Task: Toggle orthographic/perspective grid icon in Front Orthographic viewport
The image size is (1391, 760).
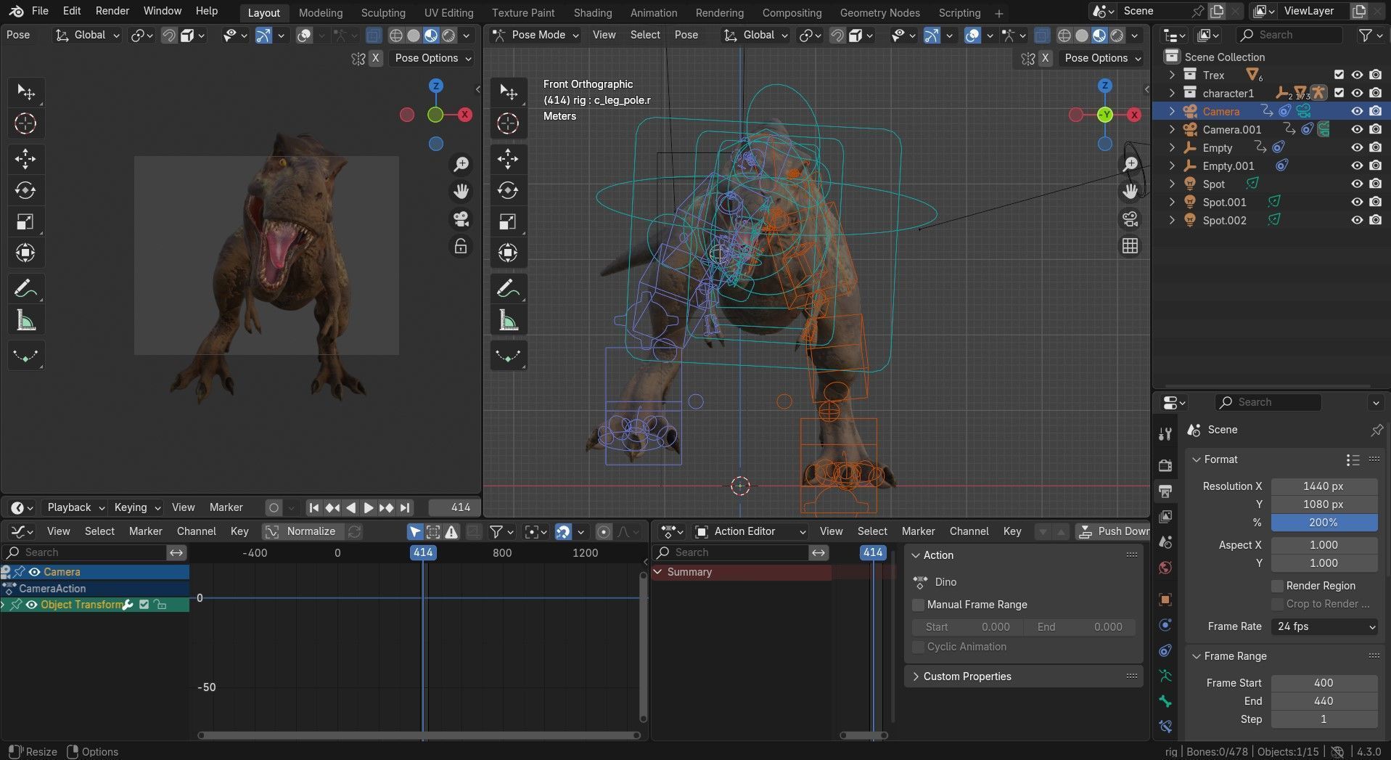Action: pos(1131,246)
